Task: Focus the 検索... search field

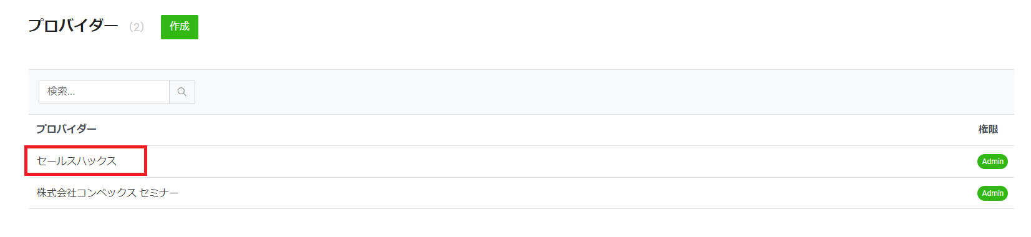Action: click(104, 92)
